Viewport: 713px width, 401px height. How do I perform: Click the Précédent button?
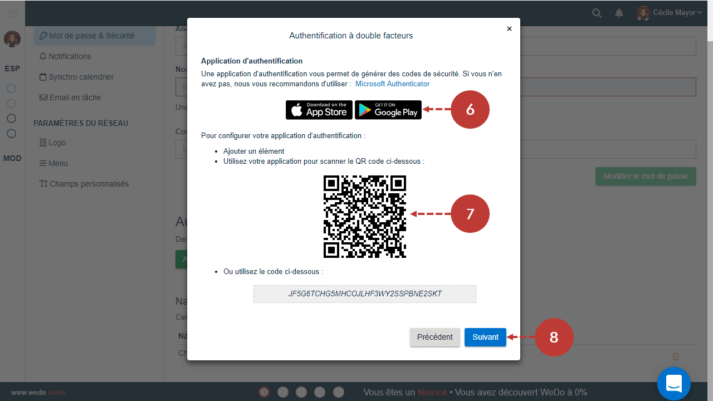(435, 337)
